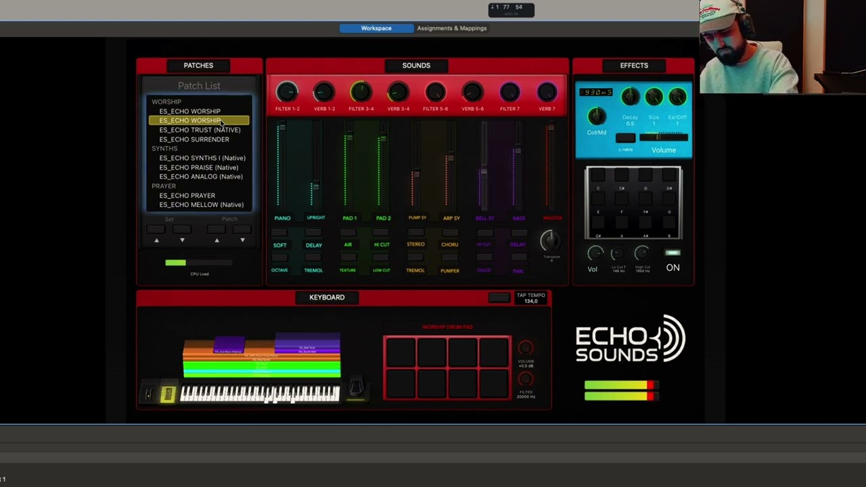Click the ARP SY fader handle
The height and width of the screenshot is (487, 866).
(451, 158)
